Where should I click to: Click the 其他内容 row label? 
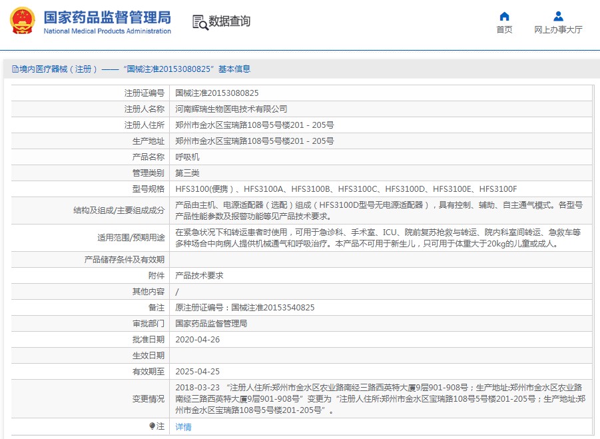(x=149, y=292)
